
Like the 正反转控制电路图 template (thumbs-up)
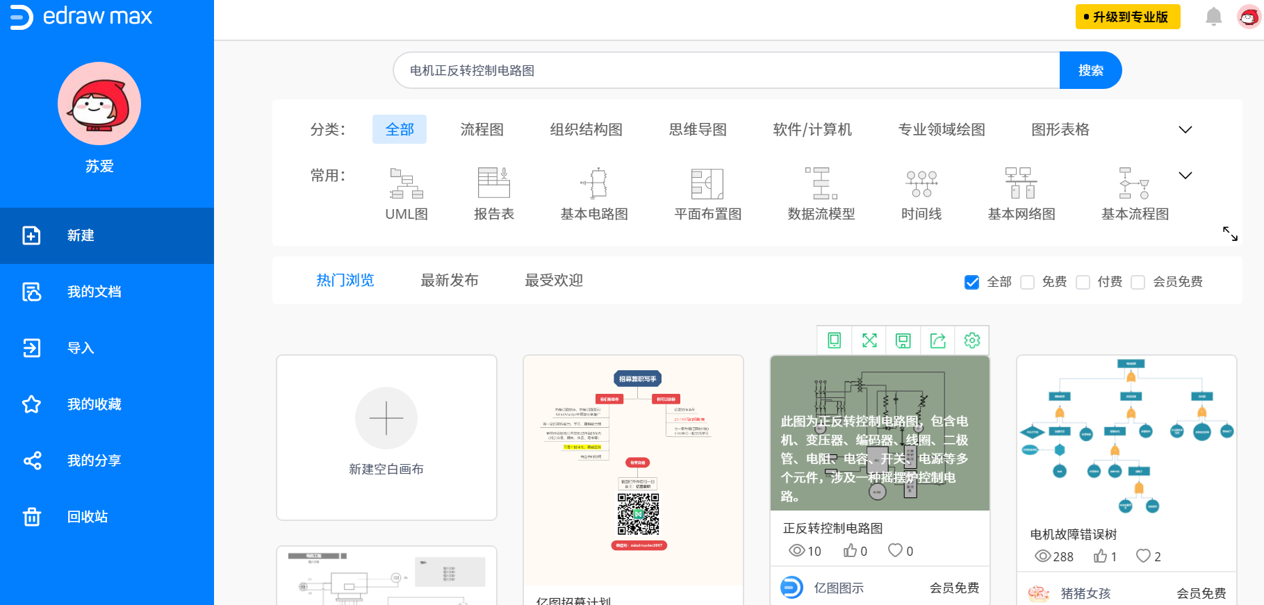tap(850, 551)
